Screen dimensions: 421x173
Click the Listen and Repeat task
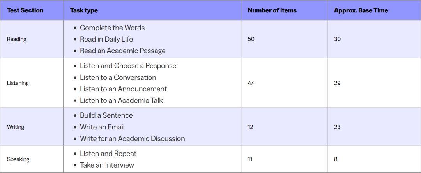pos(108,154)
